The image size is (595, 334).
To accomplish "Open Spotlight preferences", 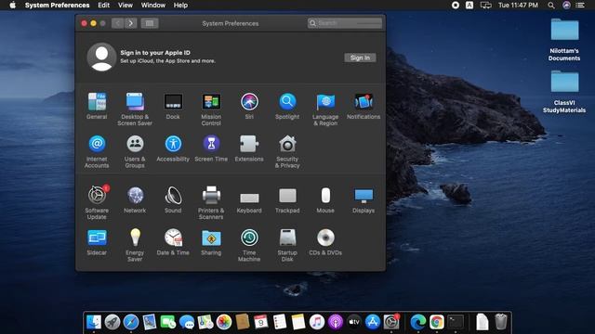I will (x=287, y=106).
